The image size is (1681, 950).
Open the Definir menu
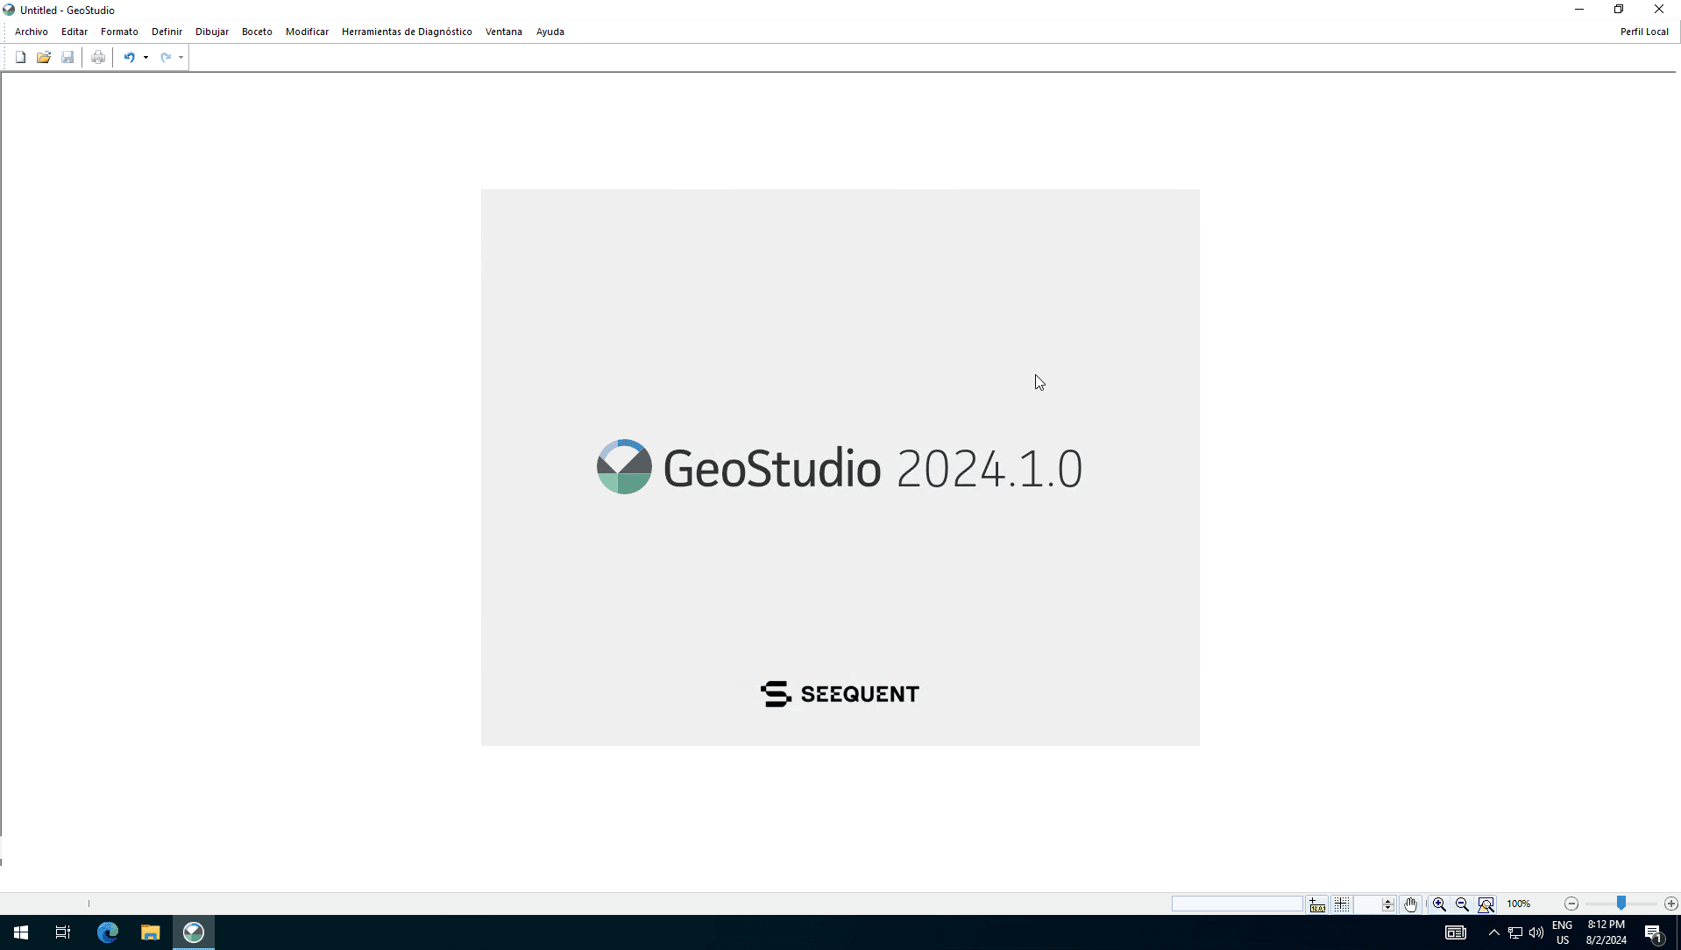pos(167,32)
